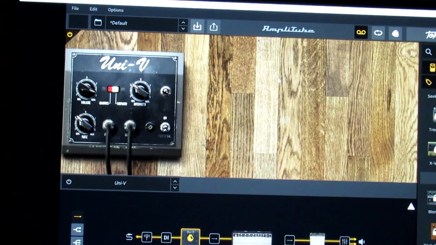Click the empty slot after amp
Image resolution: width=436 pixels, height=245 pixels.
pyautogui.click(x=290, y=240)
